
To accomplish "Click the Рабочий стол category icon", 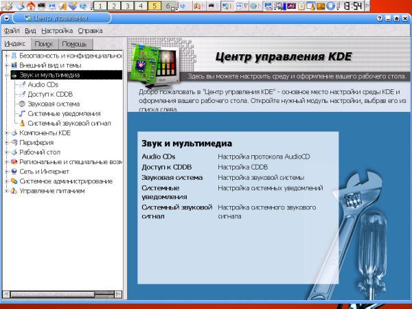I will coord(14,152).
